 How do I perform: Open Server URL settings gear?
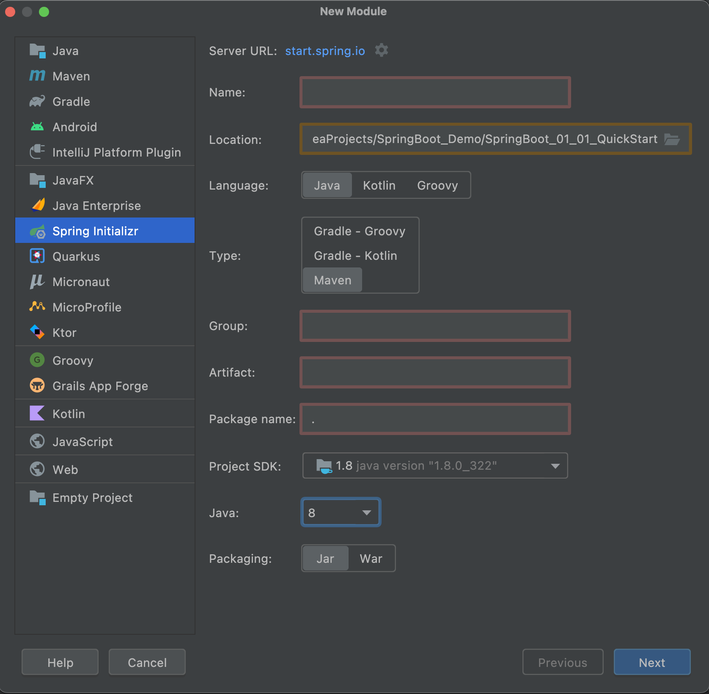(382, 50)
